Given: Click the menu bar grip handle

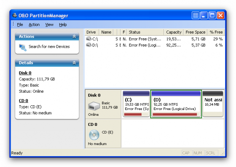Looking at the screenshot, I should coord(13,24).
